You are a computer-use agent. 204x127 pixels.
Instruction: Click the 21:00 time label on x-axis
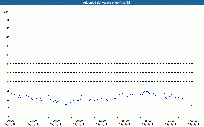coord(171,121)
